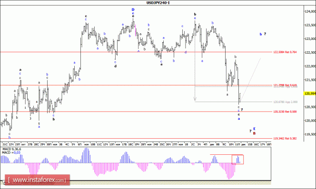This screenshot has height=189, width=316.
Task: Select the red B wave label
Action: 254,133
